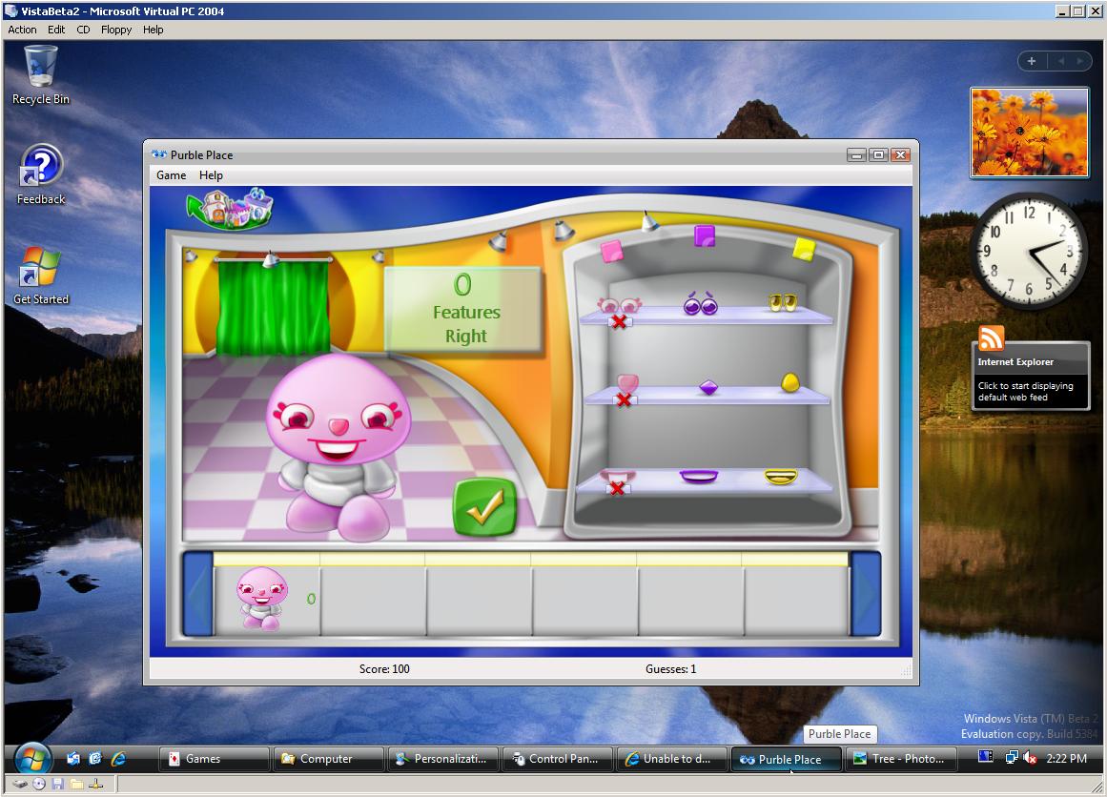Open the Help menu in Purble Place
Viewport: 1107px width, 797px height.
(211, 175)
